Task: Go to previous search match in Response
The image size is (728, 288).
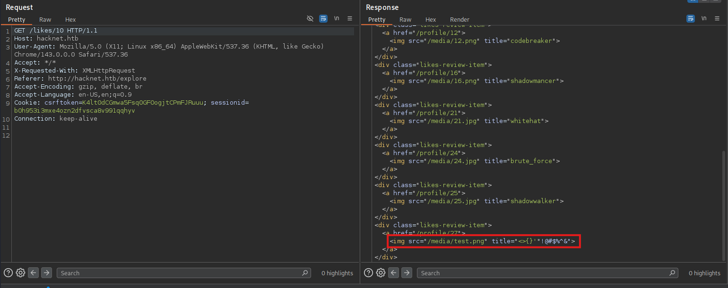Action: 393,272
